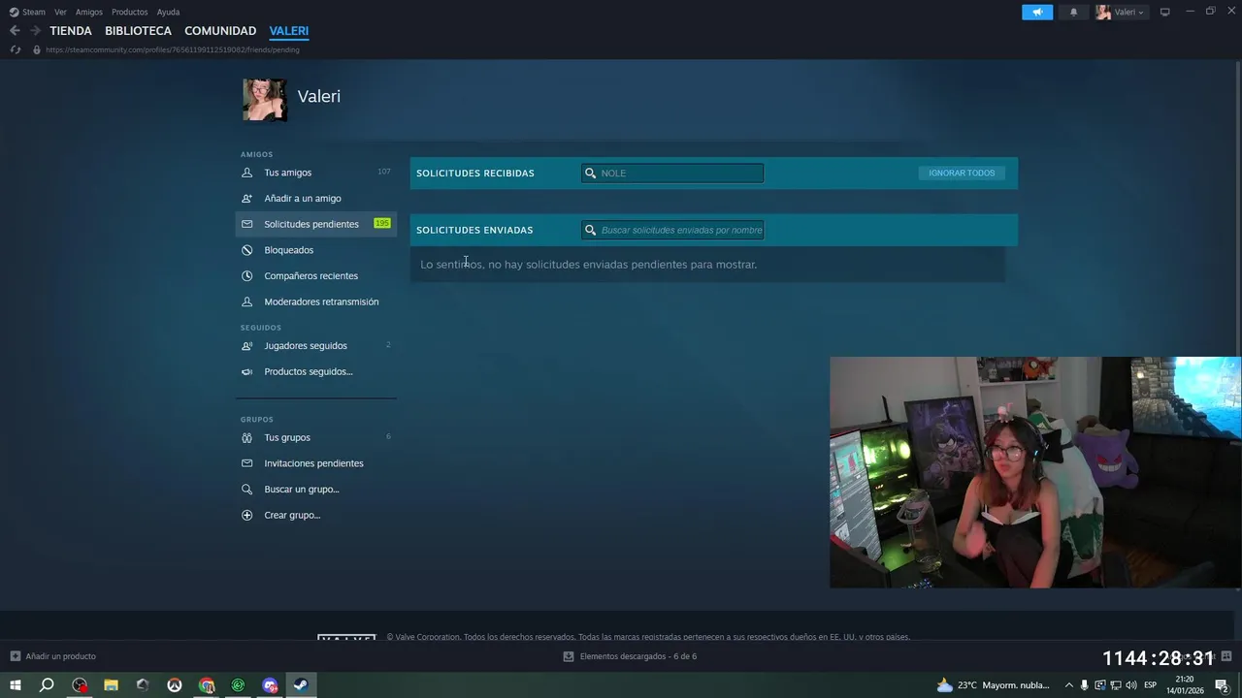
Task: Open Invitaciones pendientes
Action: 315,463
